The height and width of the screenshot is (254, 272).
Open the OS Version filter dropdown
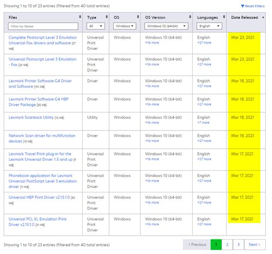click(x=166, y=26)
